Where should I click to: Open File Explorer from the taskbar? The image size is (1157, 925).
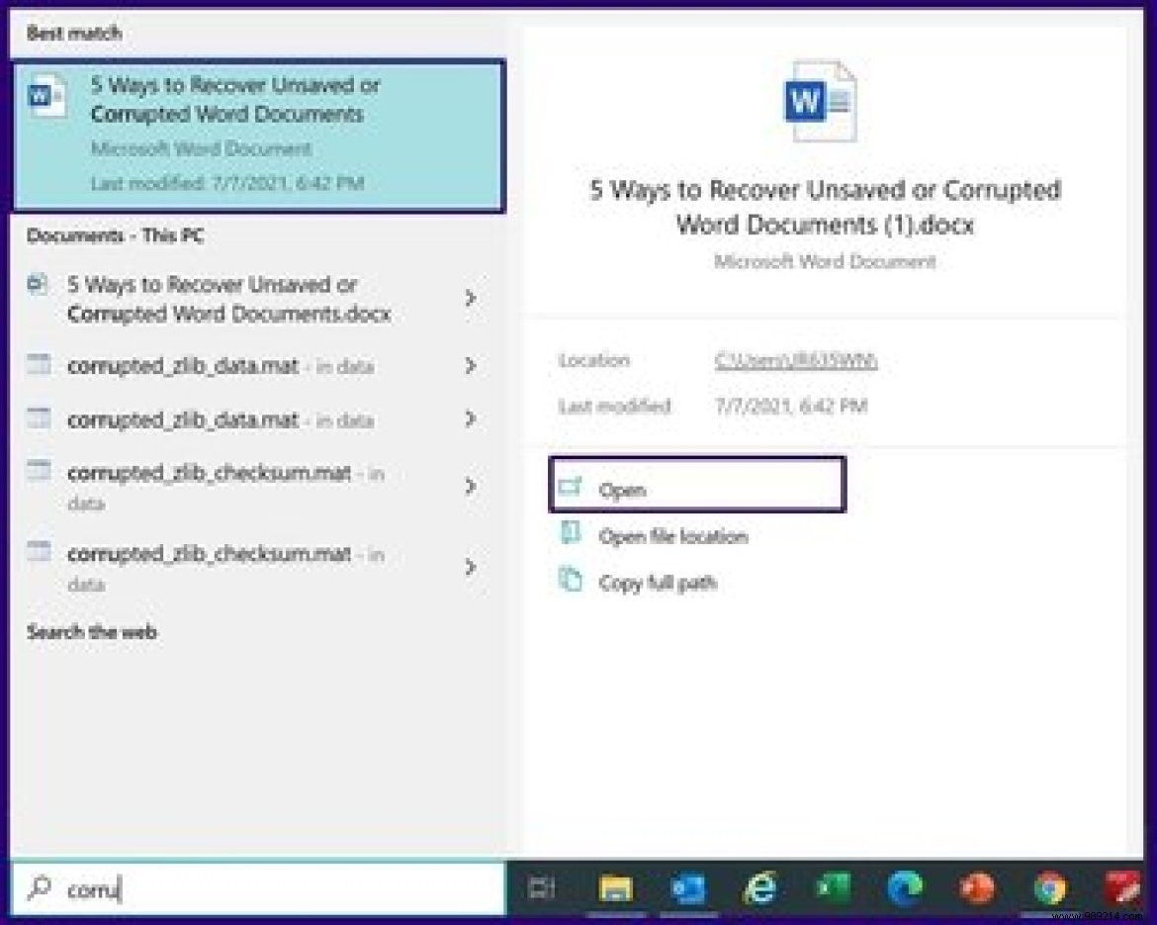pos(615,888)
